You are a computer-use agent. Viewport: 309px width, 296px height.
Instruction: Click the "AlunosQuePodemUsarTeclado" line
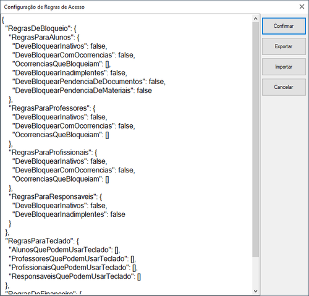pos(64,250)
